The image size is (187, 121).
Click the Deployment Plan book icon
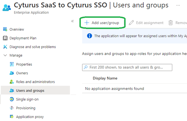pos(5,38)
